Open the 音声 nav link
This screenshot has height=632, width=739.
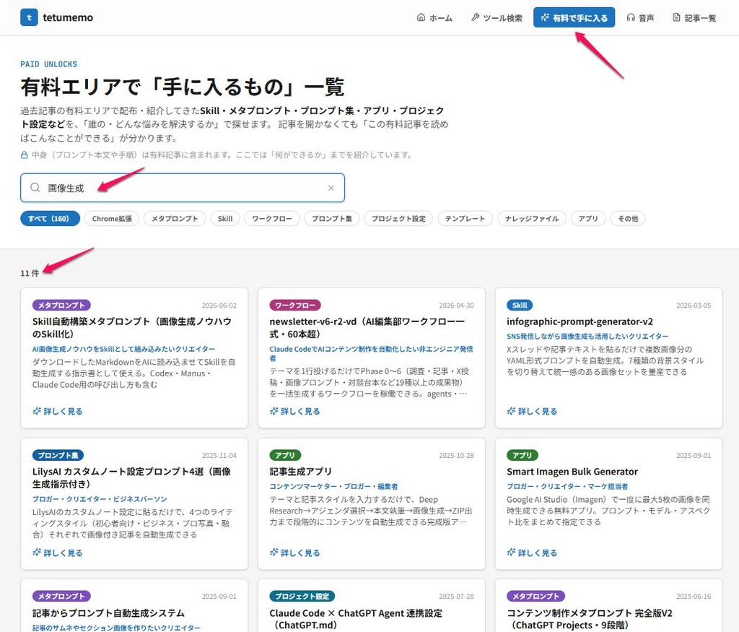point(640,18)
